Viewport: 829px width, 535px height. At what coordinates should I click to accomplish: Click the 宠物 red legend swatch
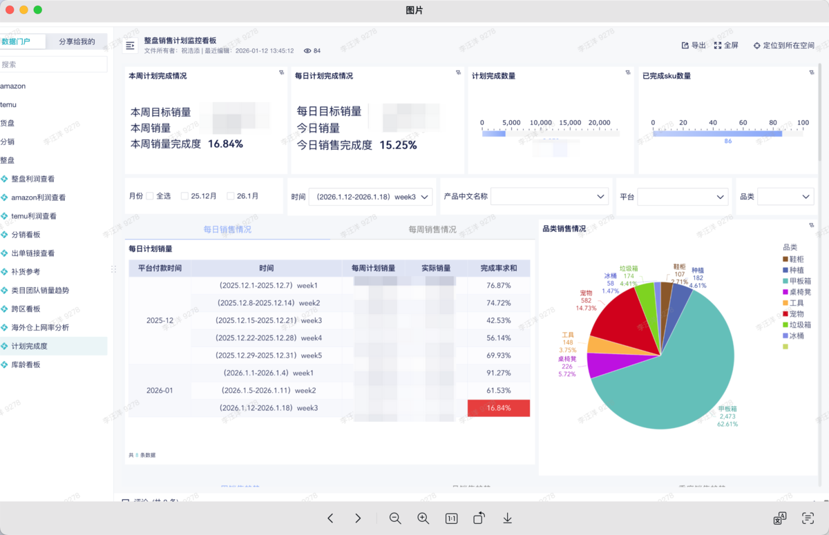[785, 314]
